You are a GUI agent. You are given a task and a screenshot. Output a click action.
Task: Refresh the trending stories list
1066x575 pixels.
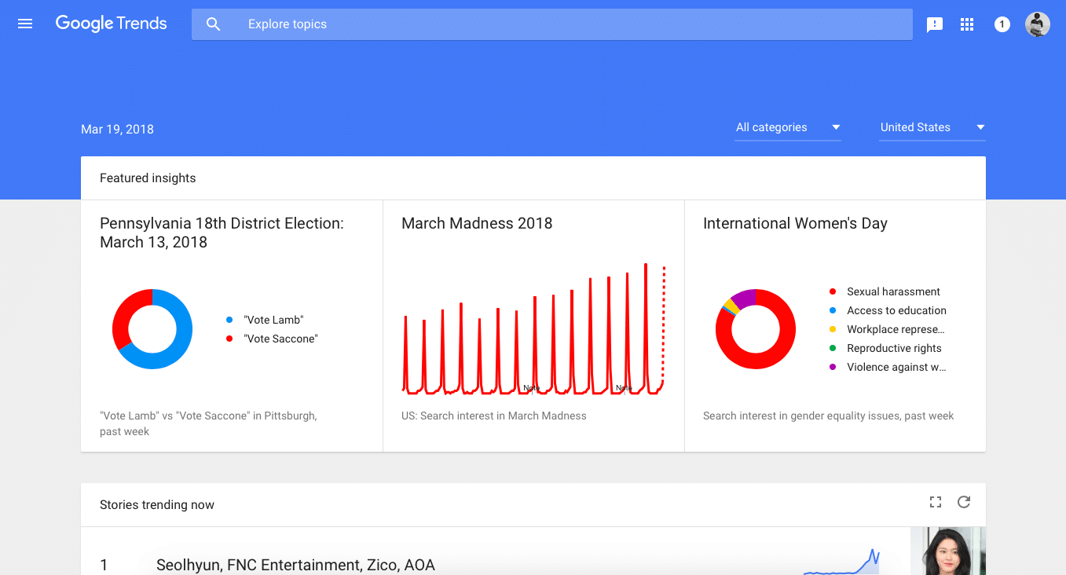pos(964,503)
